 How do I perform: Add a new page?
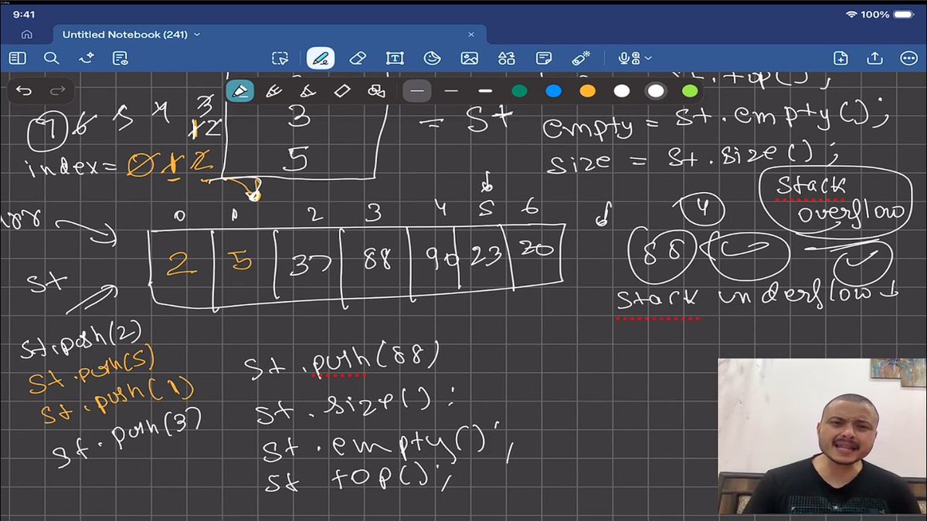tap(840, 58)
